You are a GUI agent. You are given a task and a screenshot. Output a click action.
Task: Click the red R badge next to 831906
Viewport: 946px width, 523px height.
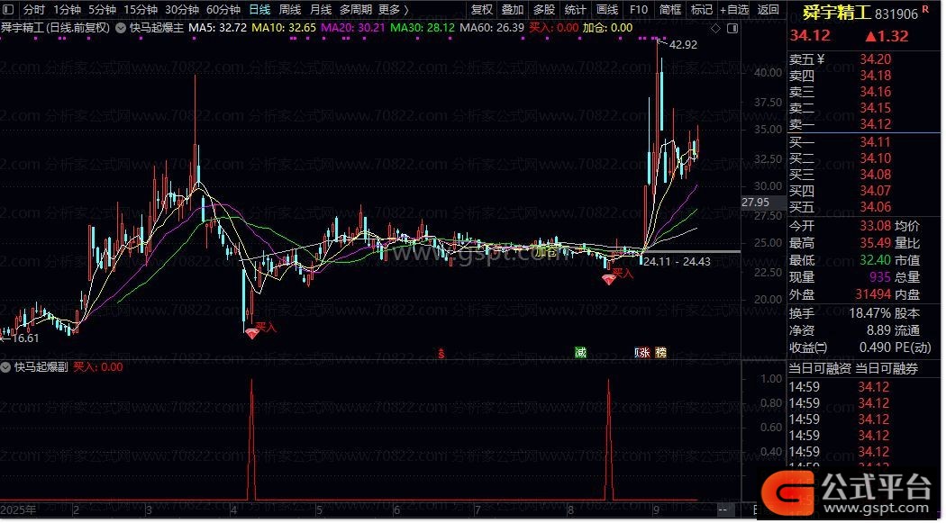pos(925,10)
